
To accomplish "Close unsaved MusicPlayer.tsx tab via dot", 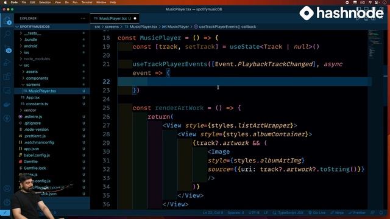I will [135, 18].
